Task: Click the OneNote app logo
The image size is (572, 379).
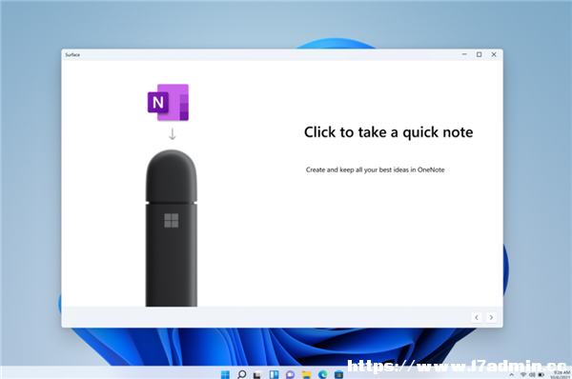Action: (x=168, y=103)
